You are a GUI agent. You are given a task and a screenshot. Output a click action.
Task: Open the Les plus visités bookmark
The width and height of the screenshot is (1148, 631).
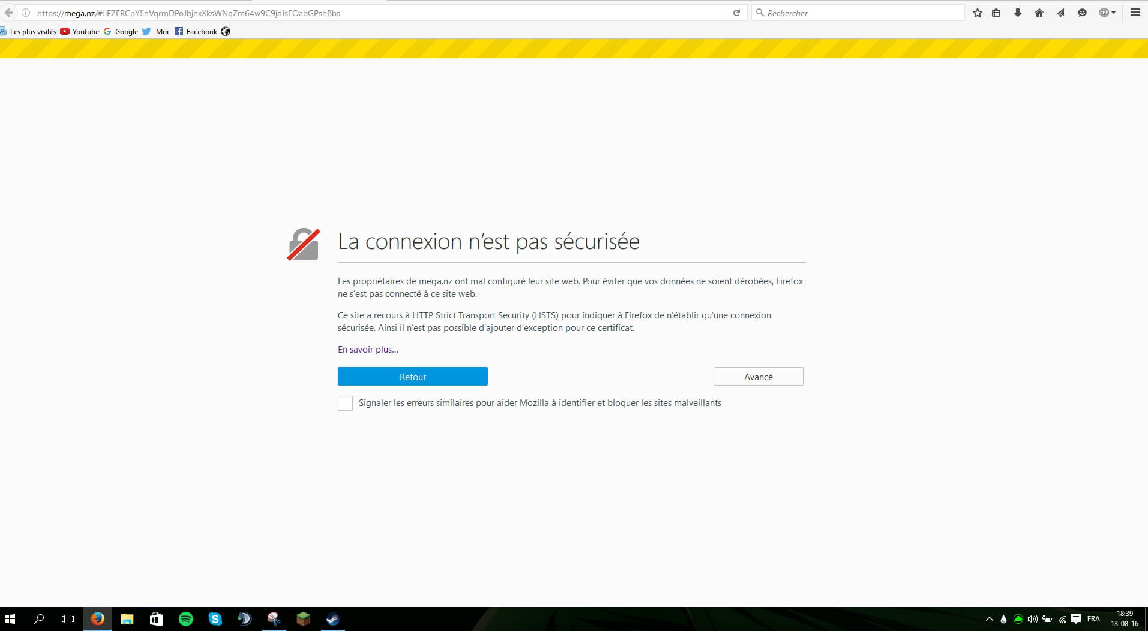coord(28,31)
